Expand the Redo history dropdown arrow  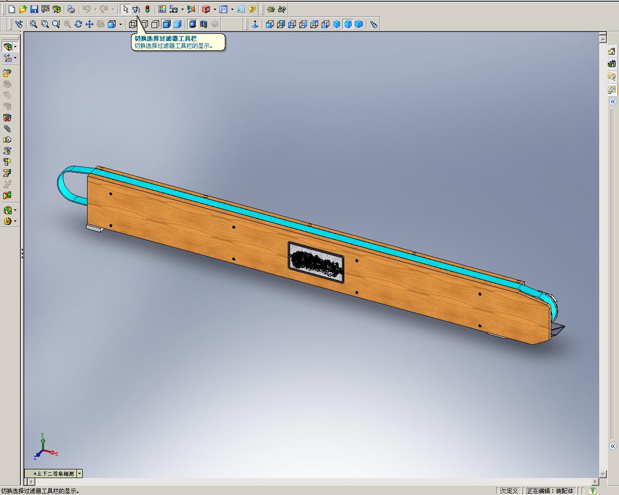pos(113,9)
